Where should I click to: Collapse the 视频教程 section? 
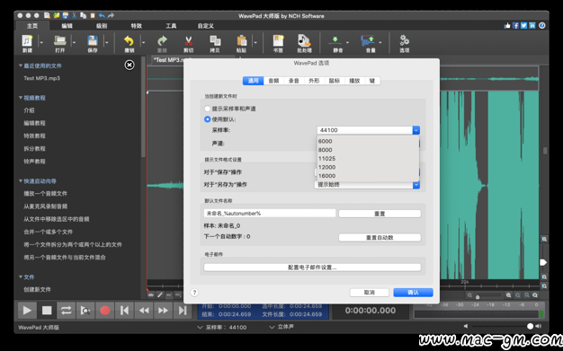pos(21,98)
